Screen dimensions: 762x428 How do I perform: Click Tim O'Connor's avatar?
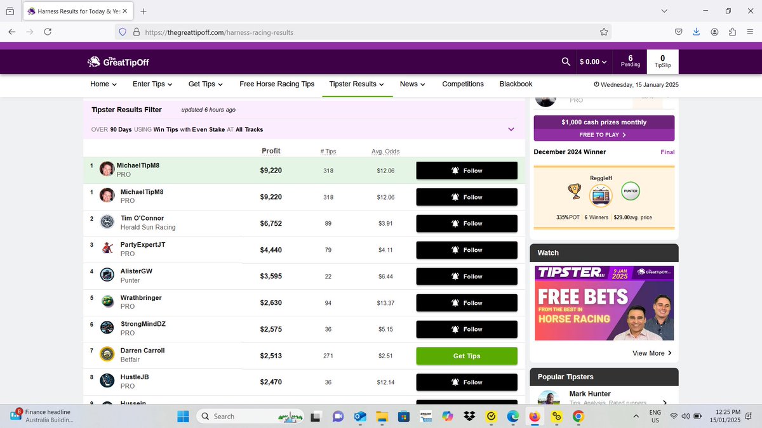pyautogui.click(x=107, y=222)
